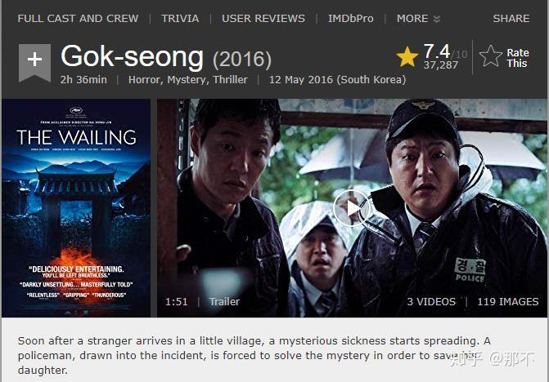Open FULL CAST AND CREW page
Viewport: 549px width, 382px height.
tap(78, 19)
